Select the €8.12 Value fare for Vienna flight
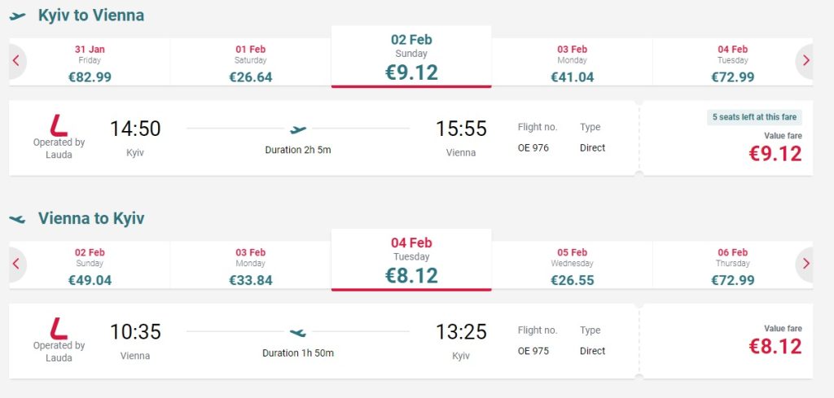Viewport: 834px width, 398px height. (x=775, y=346)
